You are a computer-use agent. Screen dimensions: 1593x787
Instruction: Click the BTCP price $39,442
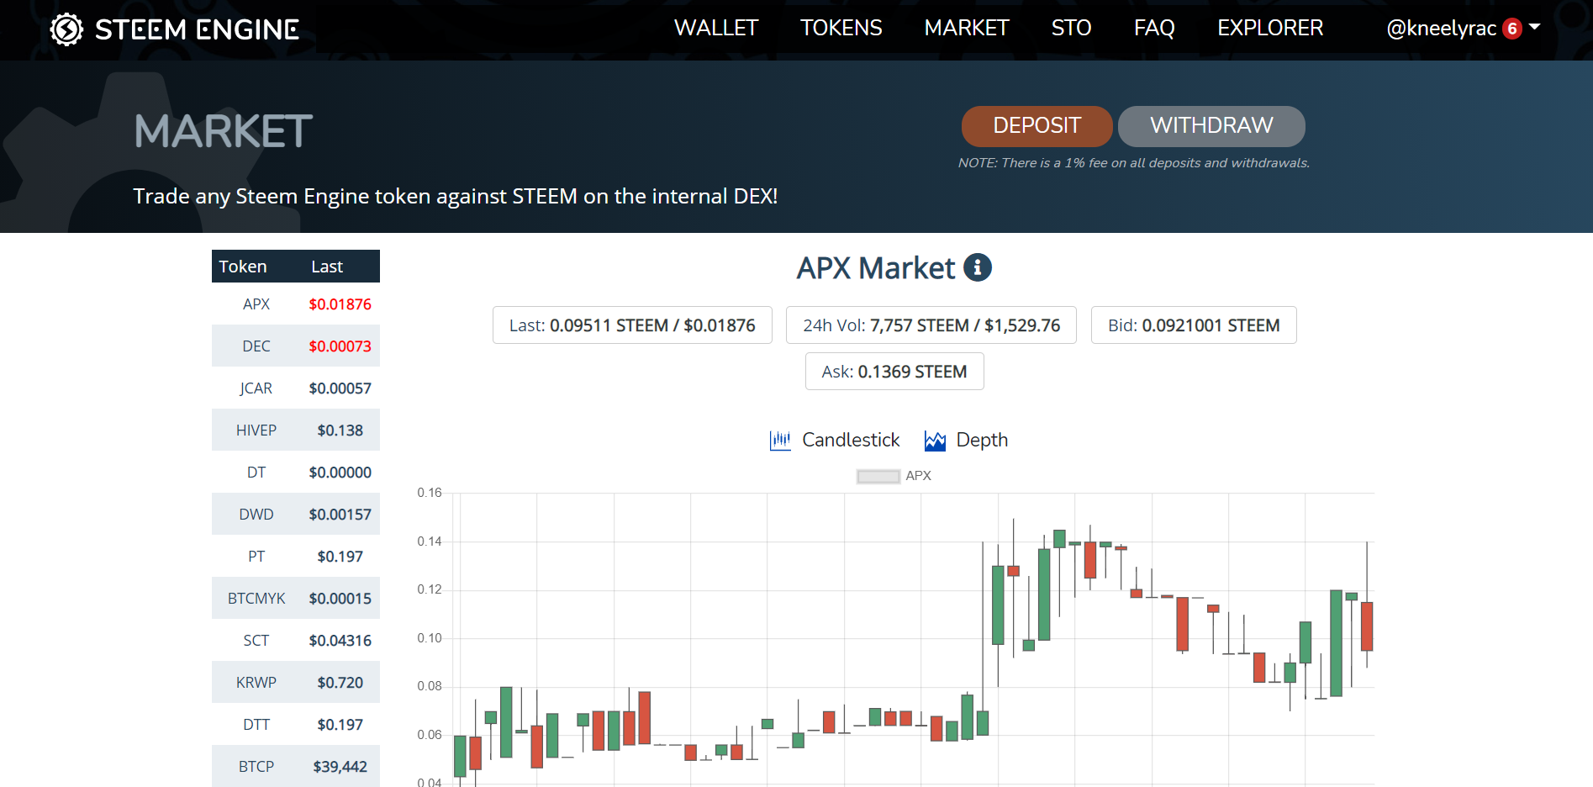pyautogui.click(x=340, y=767)
